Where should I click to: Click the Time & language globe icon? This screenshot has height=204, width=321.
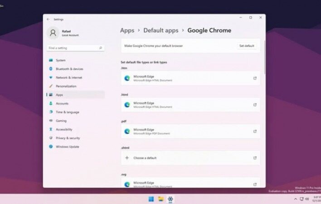[51, 112]
